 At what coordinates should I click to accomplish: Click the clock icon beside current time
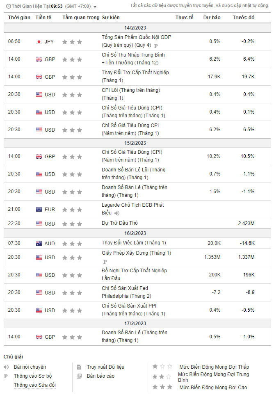(8, 7)
